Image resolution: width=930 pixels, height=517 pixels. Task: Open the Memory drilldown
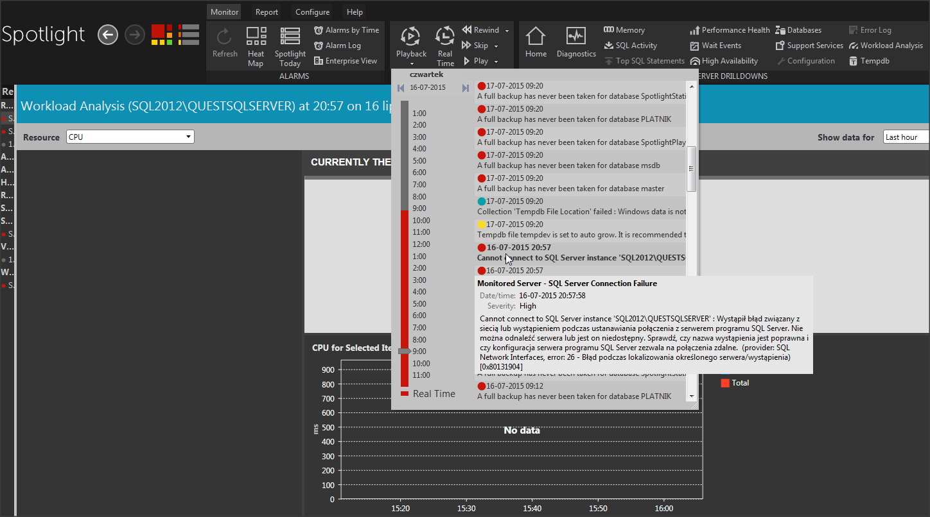pos(624,30)
